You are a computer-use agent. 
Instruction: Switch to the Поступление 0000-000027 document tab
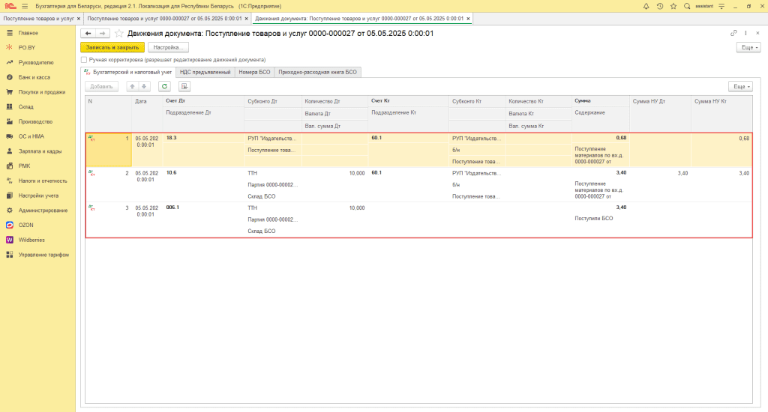pyautogui.click(x=164, y=19)
